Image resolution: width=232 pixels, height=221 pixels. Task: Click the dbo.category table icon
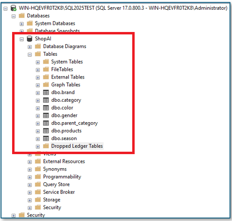(x=46, y=100)
